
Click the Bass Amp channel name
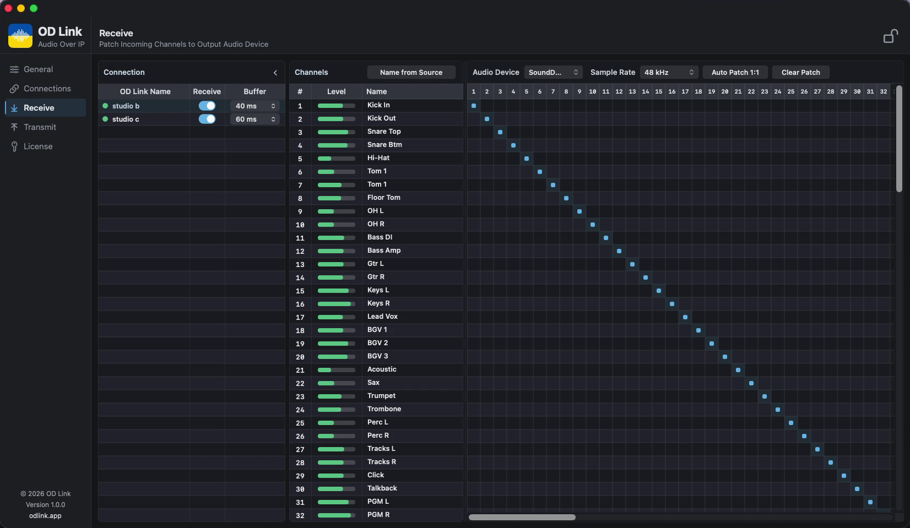coord(384,251)
